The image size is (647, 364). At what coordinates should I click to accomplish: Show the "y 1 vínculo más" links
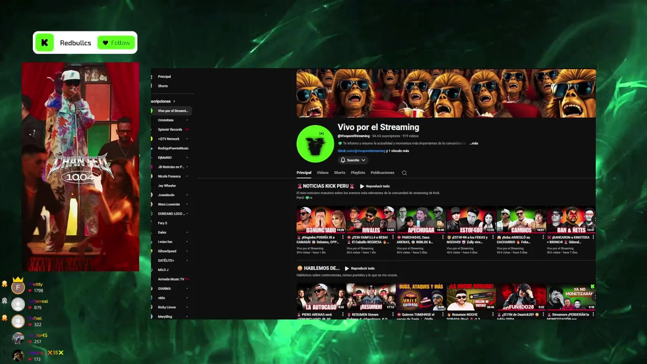pyautogui.click(x=398, y=151)
